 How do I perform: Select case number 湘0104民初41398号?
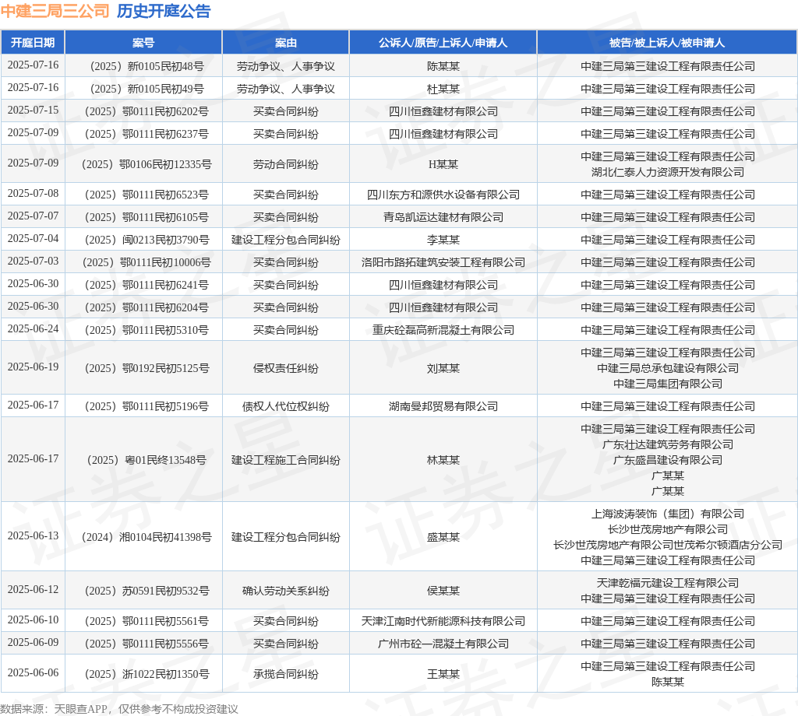pos(147,537)
